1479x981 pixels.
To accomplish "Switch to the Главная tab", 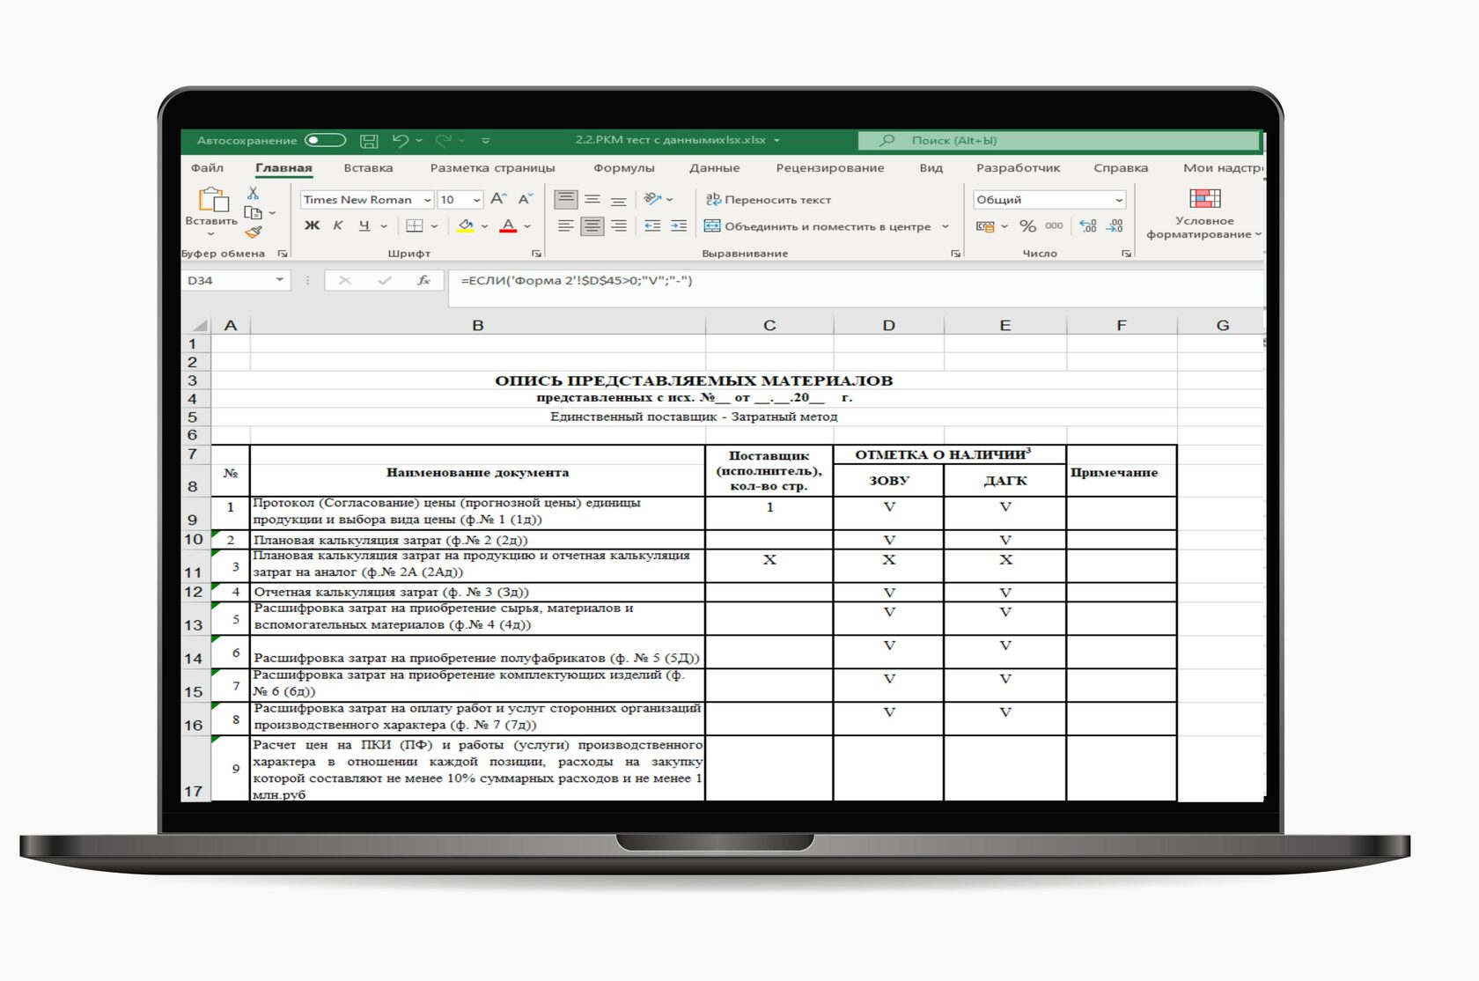I will [x=283, y=168].
